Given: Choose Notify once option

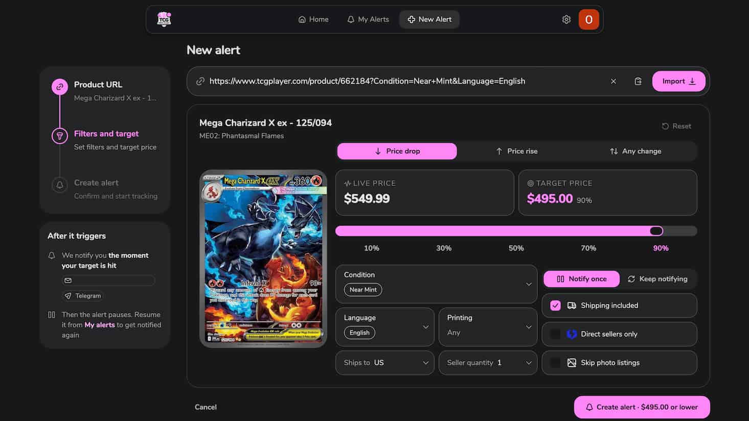Looking at the screenshot, I should click(581, 279).
